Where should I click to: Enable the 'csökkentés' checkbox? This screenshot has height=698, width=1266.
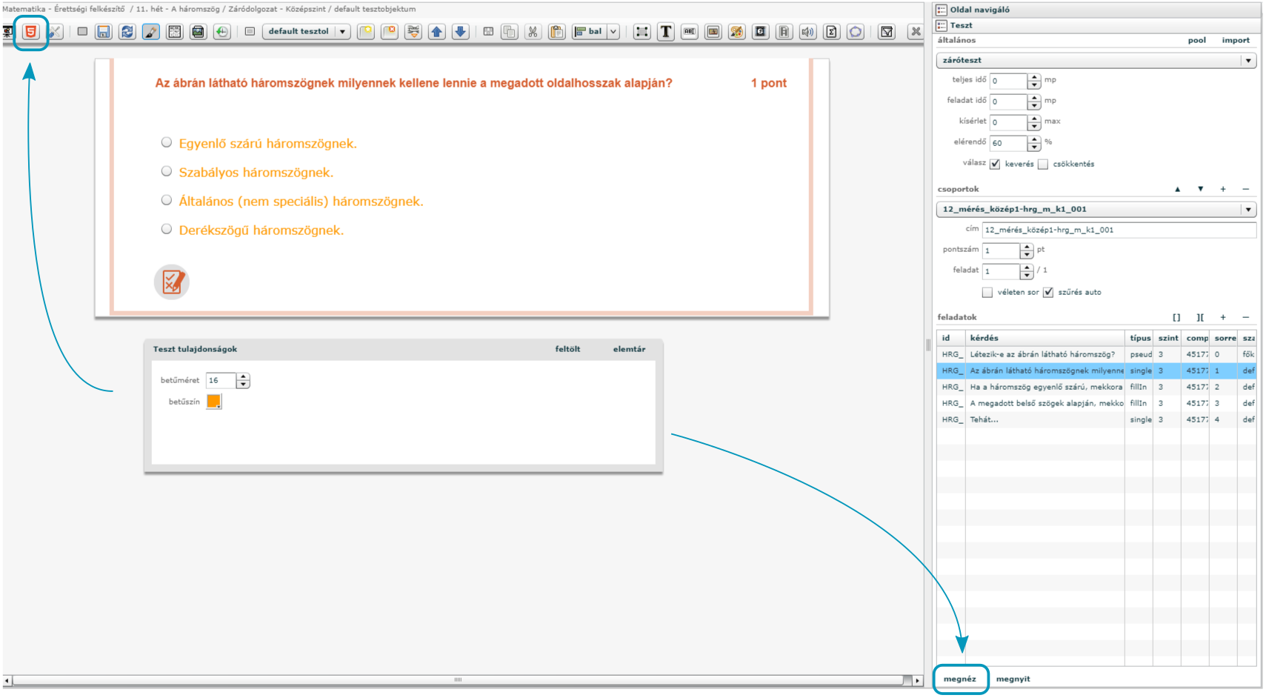click(x=1043, y=164)
